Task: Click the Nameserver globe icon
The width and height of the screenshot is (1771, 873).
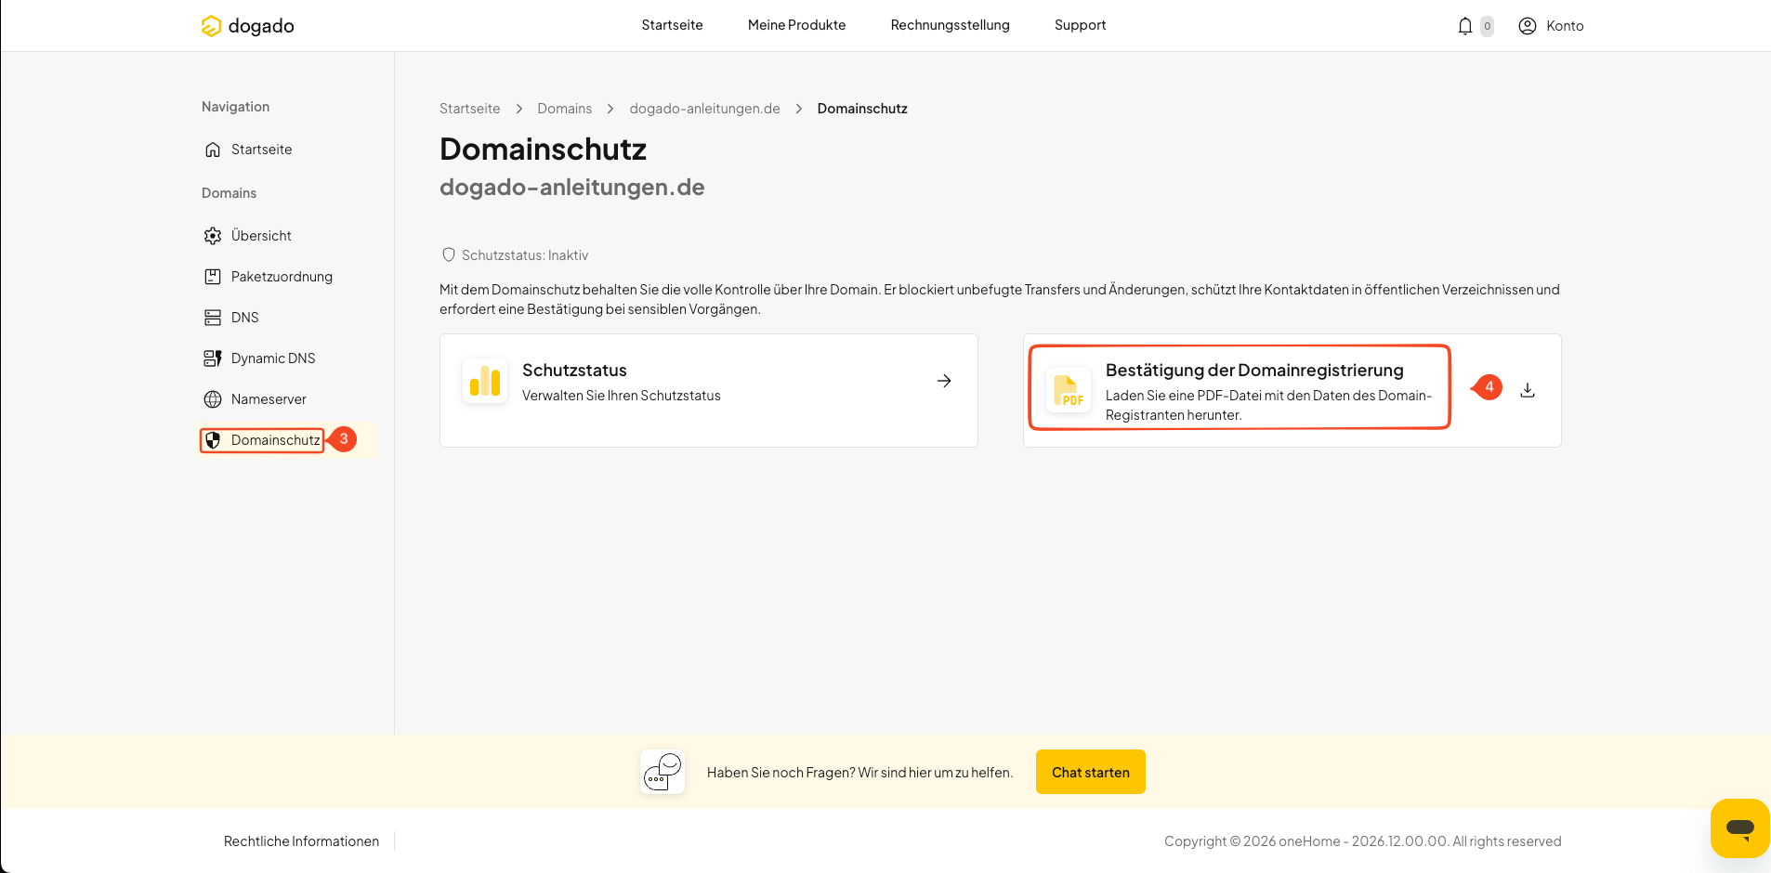Action: click(213, 399)
